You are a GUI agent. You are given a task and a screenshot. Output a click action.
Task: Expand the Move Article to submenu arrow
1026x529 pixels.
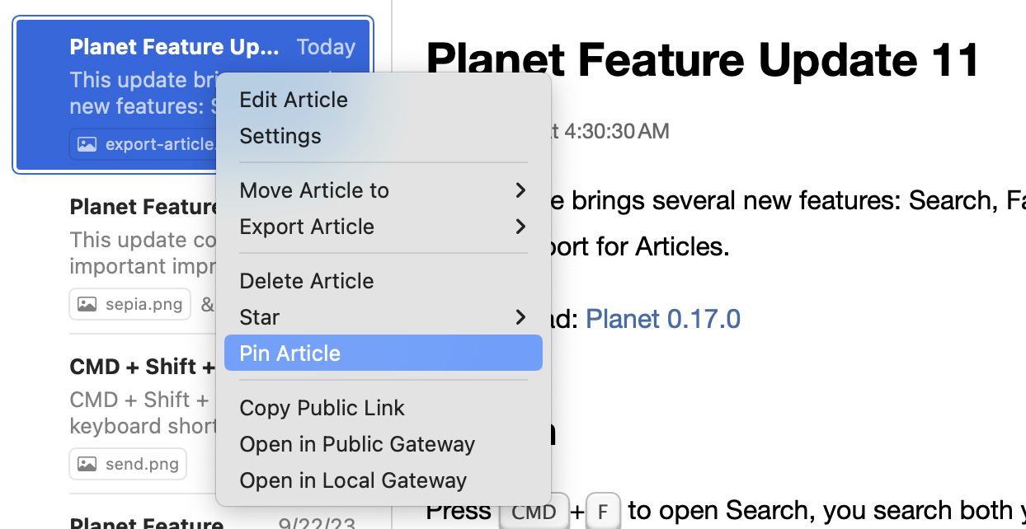520,190
